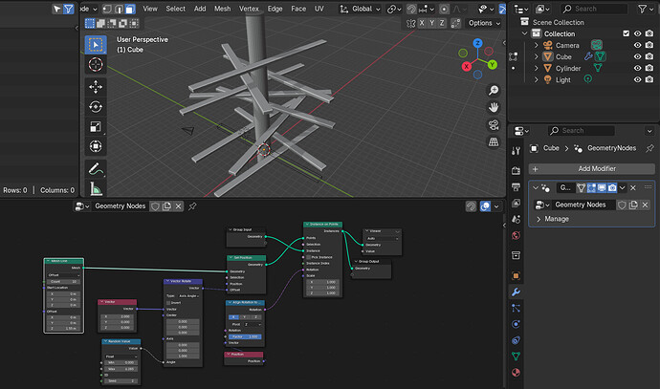Select vertex select mode

click(107, 9)
